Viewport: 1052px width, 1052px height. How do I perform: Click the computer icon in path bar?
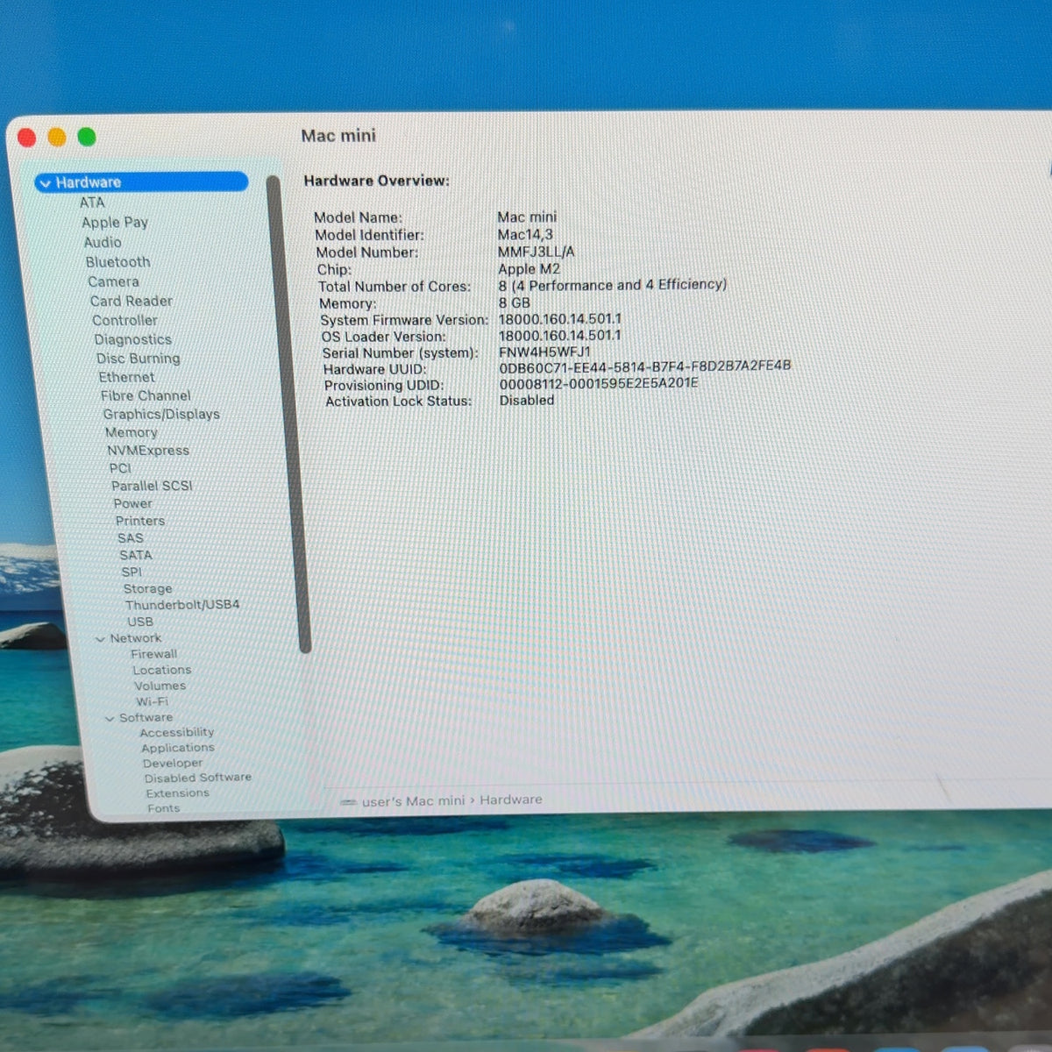[x=348, y=802]
